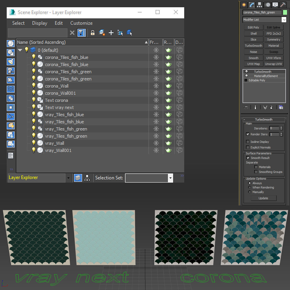Switch to Sort by Hierarchy mode icon

(87, 178)
